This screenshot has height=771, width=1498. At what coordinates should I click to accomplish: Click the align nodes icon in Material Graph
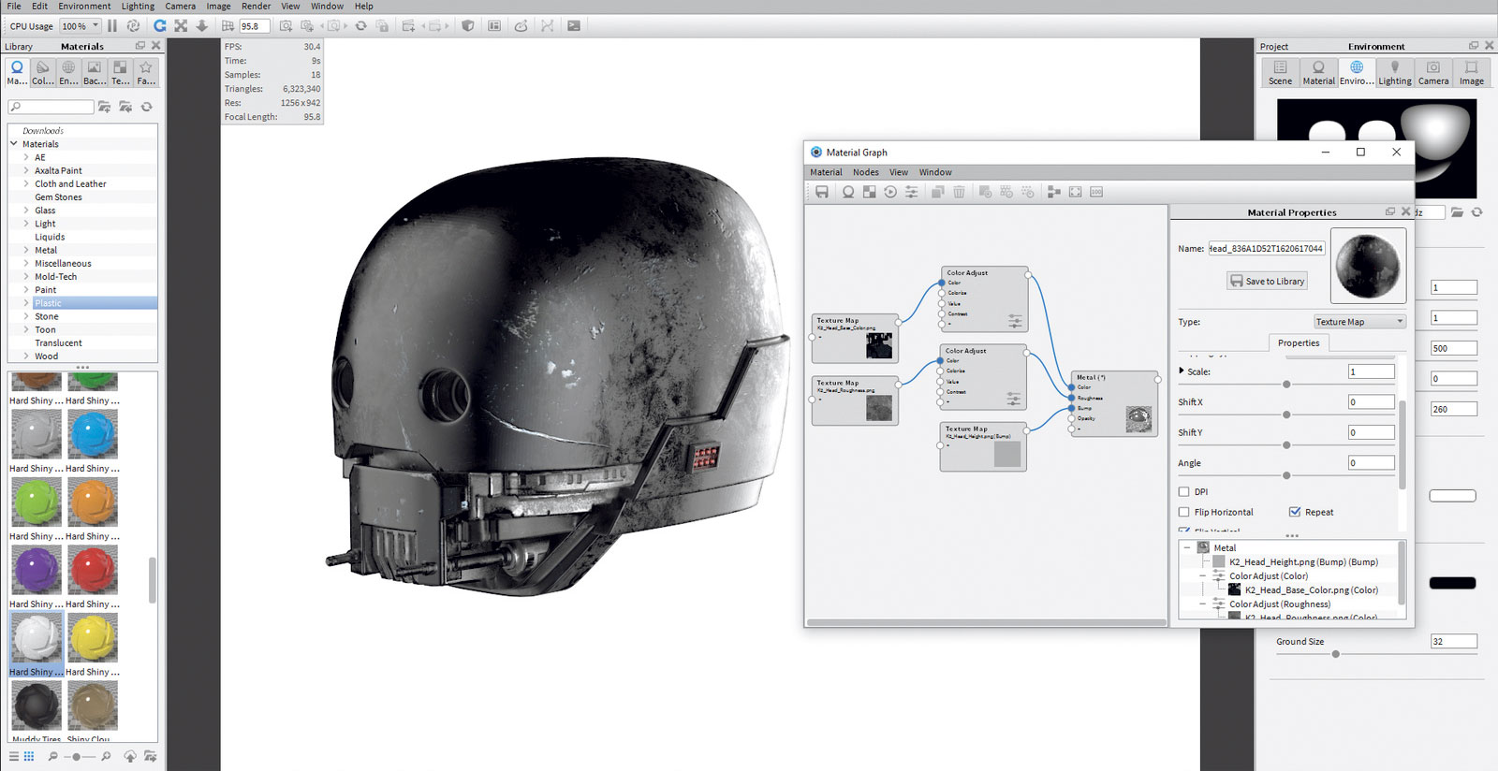(x=1054, y=192)
